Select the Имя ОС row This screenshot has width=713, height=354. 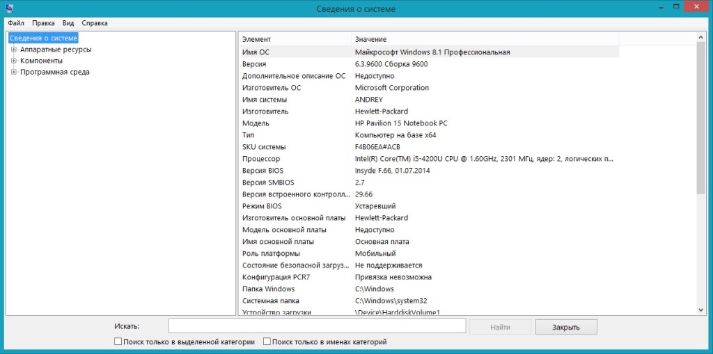[x=429, y=52]
